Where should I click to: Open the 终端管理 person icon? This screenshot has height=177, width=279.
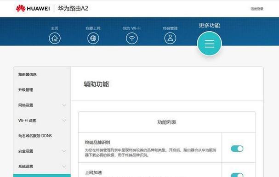(x=170, y=38)
